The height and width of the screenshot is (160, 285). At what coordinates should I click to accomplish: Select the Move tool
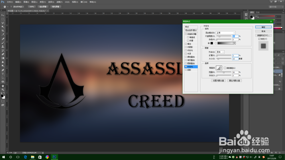click(x=3, y=15)
